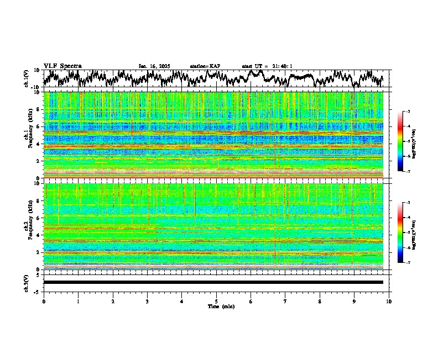Select the date text "Jan. 16, 2025"
The image size is (438, 338).
154,66
